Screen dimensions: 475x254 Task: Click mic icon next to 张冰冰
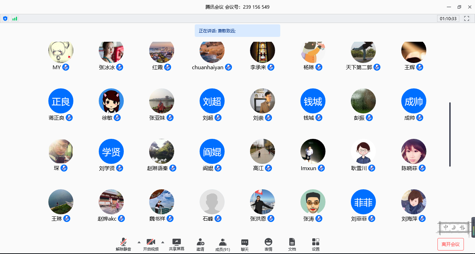pyautogui.click(x=120, y=67)
